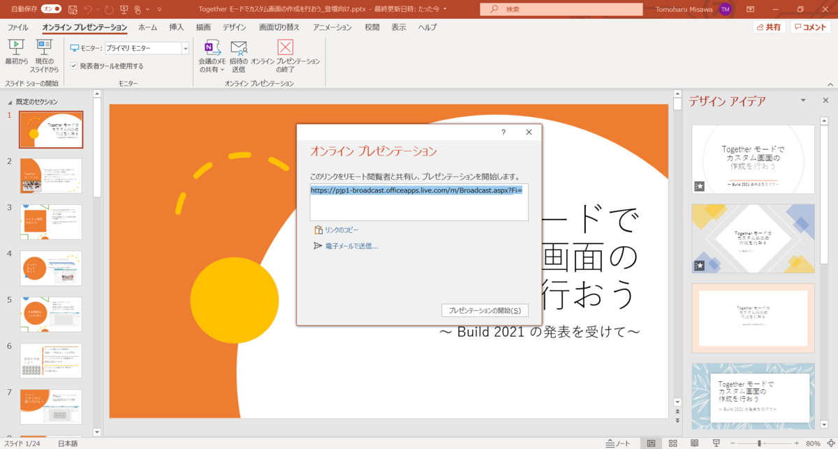Switch to the 挿入 tab

tap(177, 27)
